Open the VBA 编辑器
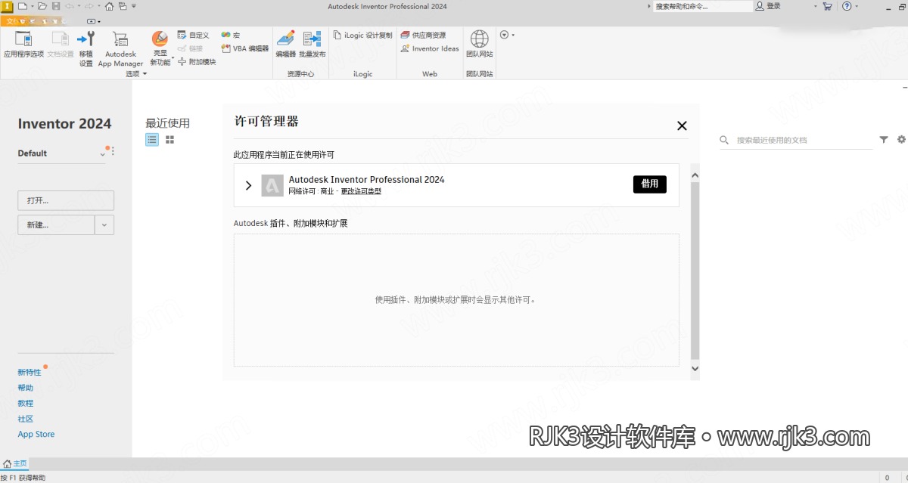Screen dimensions: 908x483 [x=244, y=48]
